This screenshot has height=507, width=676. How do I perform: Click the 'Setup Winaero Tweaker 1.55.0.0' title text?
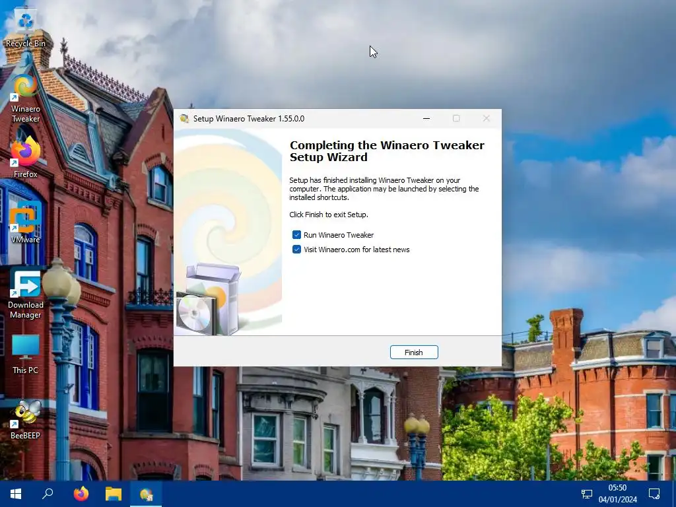pos(249,119)
